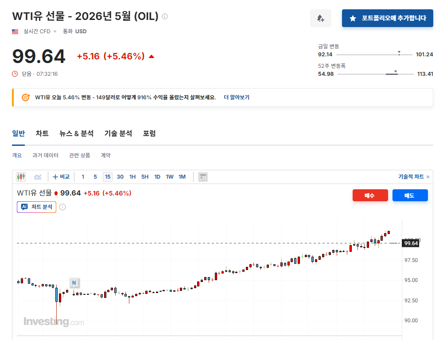443x340 pixels.
Task: Open the 비교 compare menu
Action: (61, 177)
